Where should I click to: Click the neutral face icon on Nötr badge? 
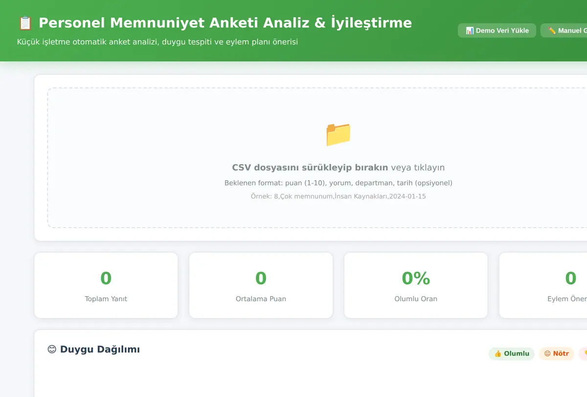click(x=548, y=353)
